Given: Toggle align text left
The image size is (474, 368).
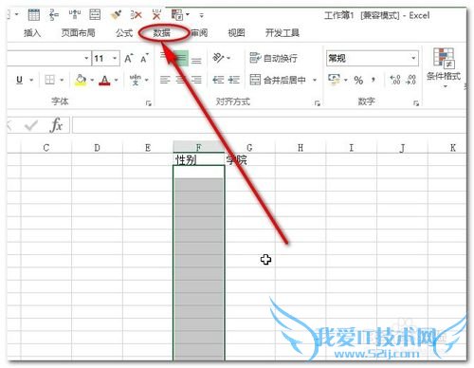Looking at the screenshot, I should [x=165, y=80].
